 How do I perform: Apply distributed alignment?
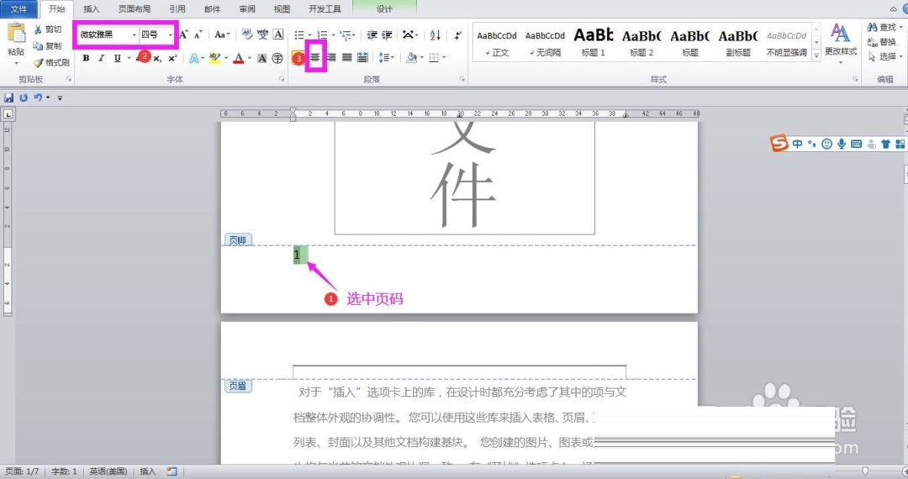pyautogui.click(x=362, y=57)
